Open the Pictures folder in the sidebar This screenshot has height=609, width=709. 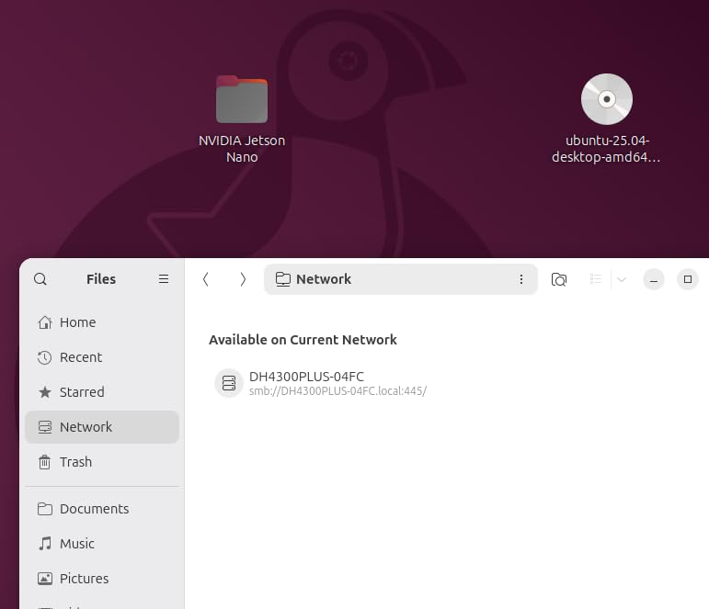point(84,579)
